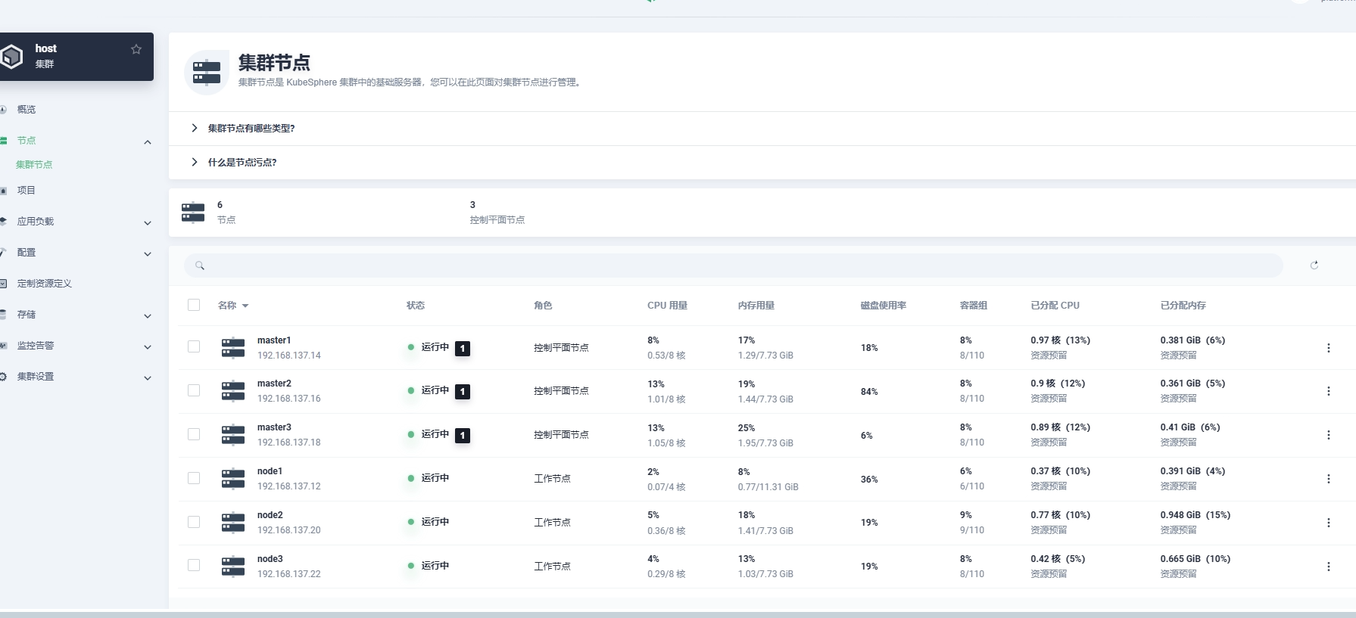Expand the 配置 sidebar menu
This screenshot has width=1356, height=618.
[148, 254]
